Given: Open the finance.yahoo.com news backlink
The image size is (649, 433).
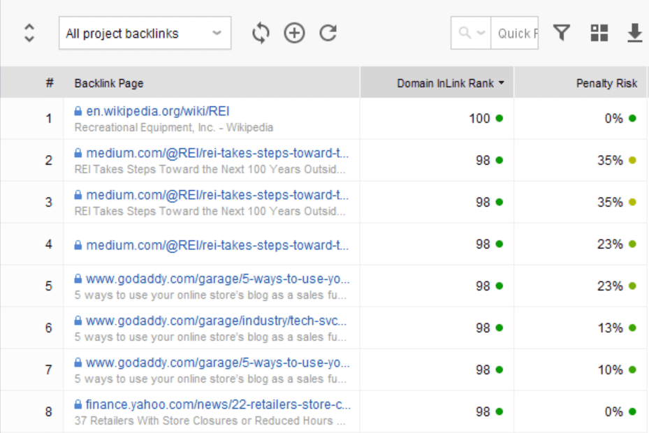Looking at the screenshot, I should (218, 404).
